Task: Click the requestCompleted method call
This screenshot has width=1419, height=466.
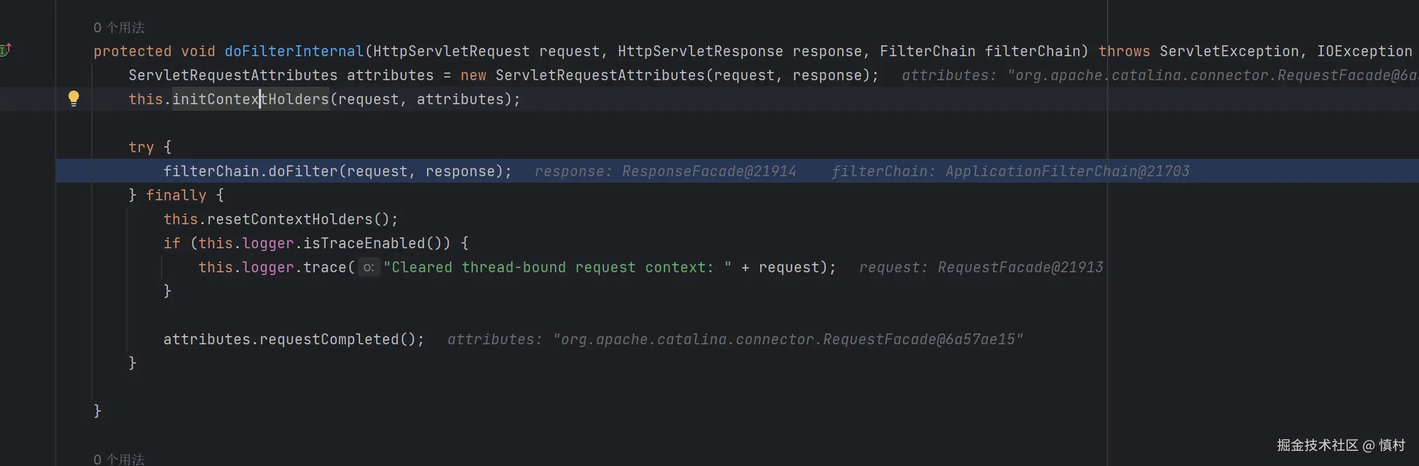Action: pos(329,339)
